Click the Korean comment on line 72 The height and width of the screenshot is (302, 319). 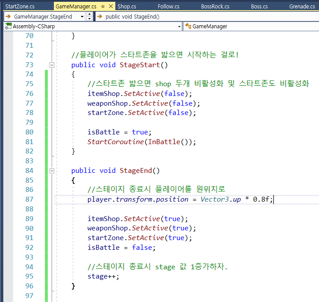155,55
